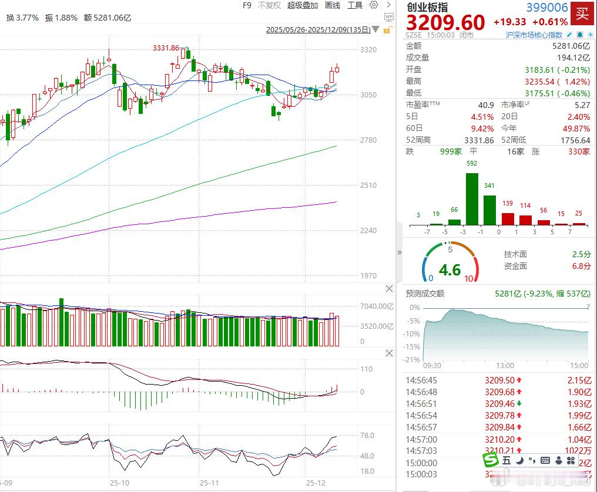Toggle the moon half-width icon
Screen dimensions: 597x492
pos(520,460)
